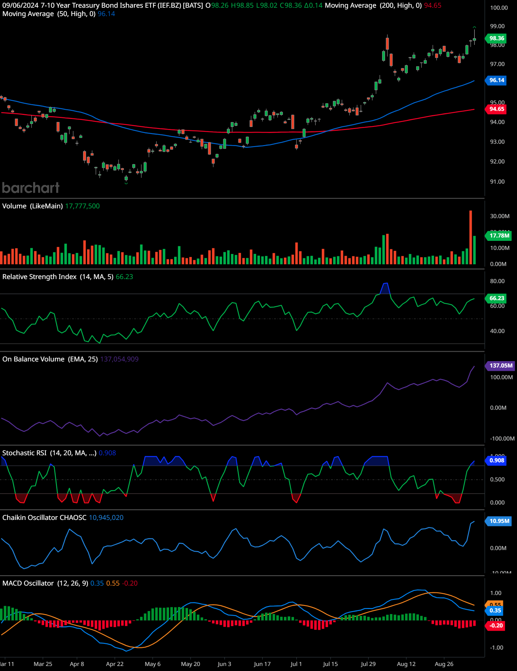
Task: Click the 'May 6' date label
Action: pos(153,664)
